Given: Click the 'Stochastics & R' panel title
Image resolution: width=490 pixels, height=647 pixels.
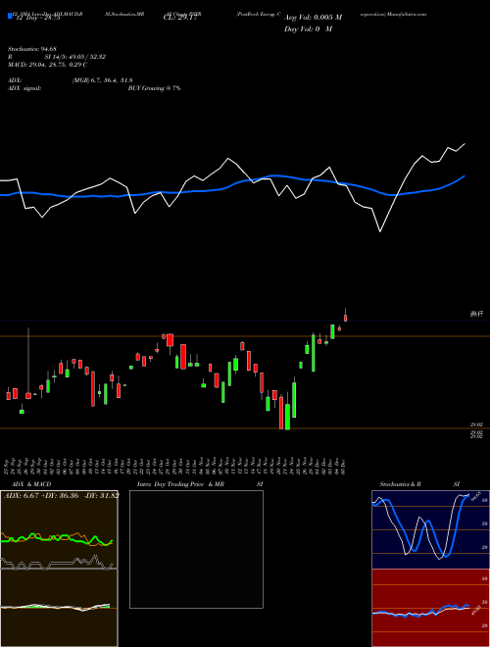Looking at the screenshot, I should [x=400, y=484].
